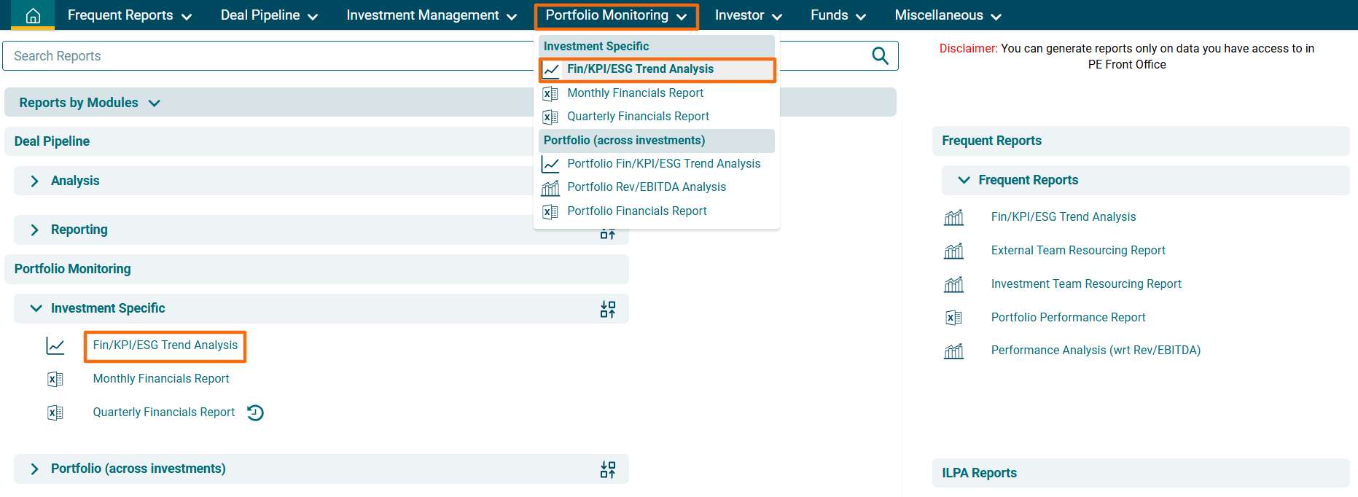Click Excel icon next to Portfolio Performance Report
The height and width of the screenshot is (497, 1358).
coord(953,318)
